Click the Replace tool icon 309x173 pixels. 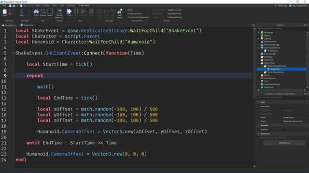point(43,12)
